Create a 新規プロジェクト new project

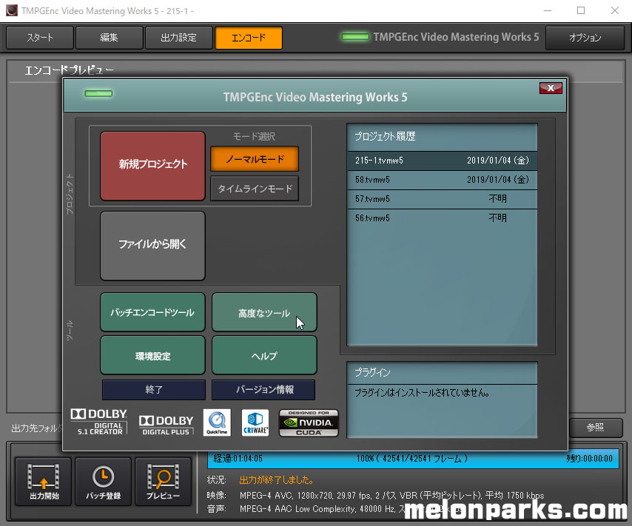click(x=152, y=166)
